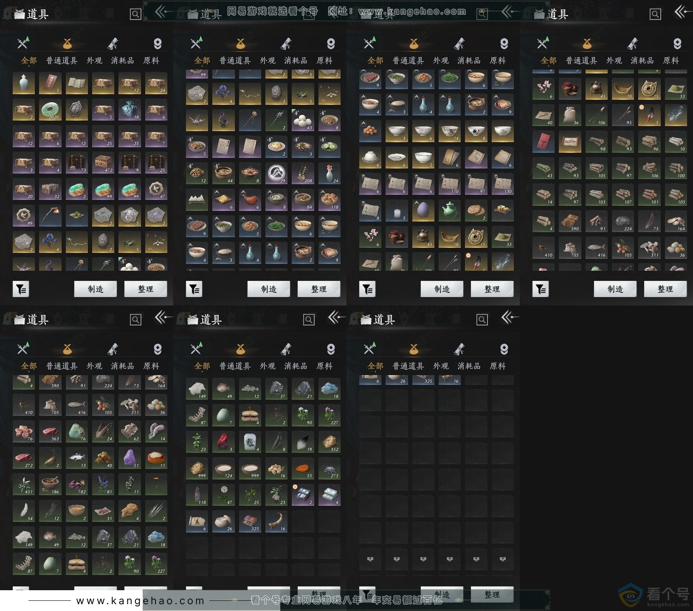Open search in the top-left 道具 panel
The width and height of the screenshot is (693, 611).
click(x=135, y=14)
